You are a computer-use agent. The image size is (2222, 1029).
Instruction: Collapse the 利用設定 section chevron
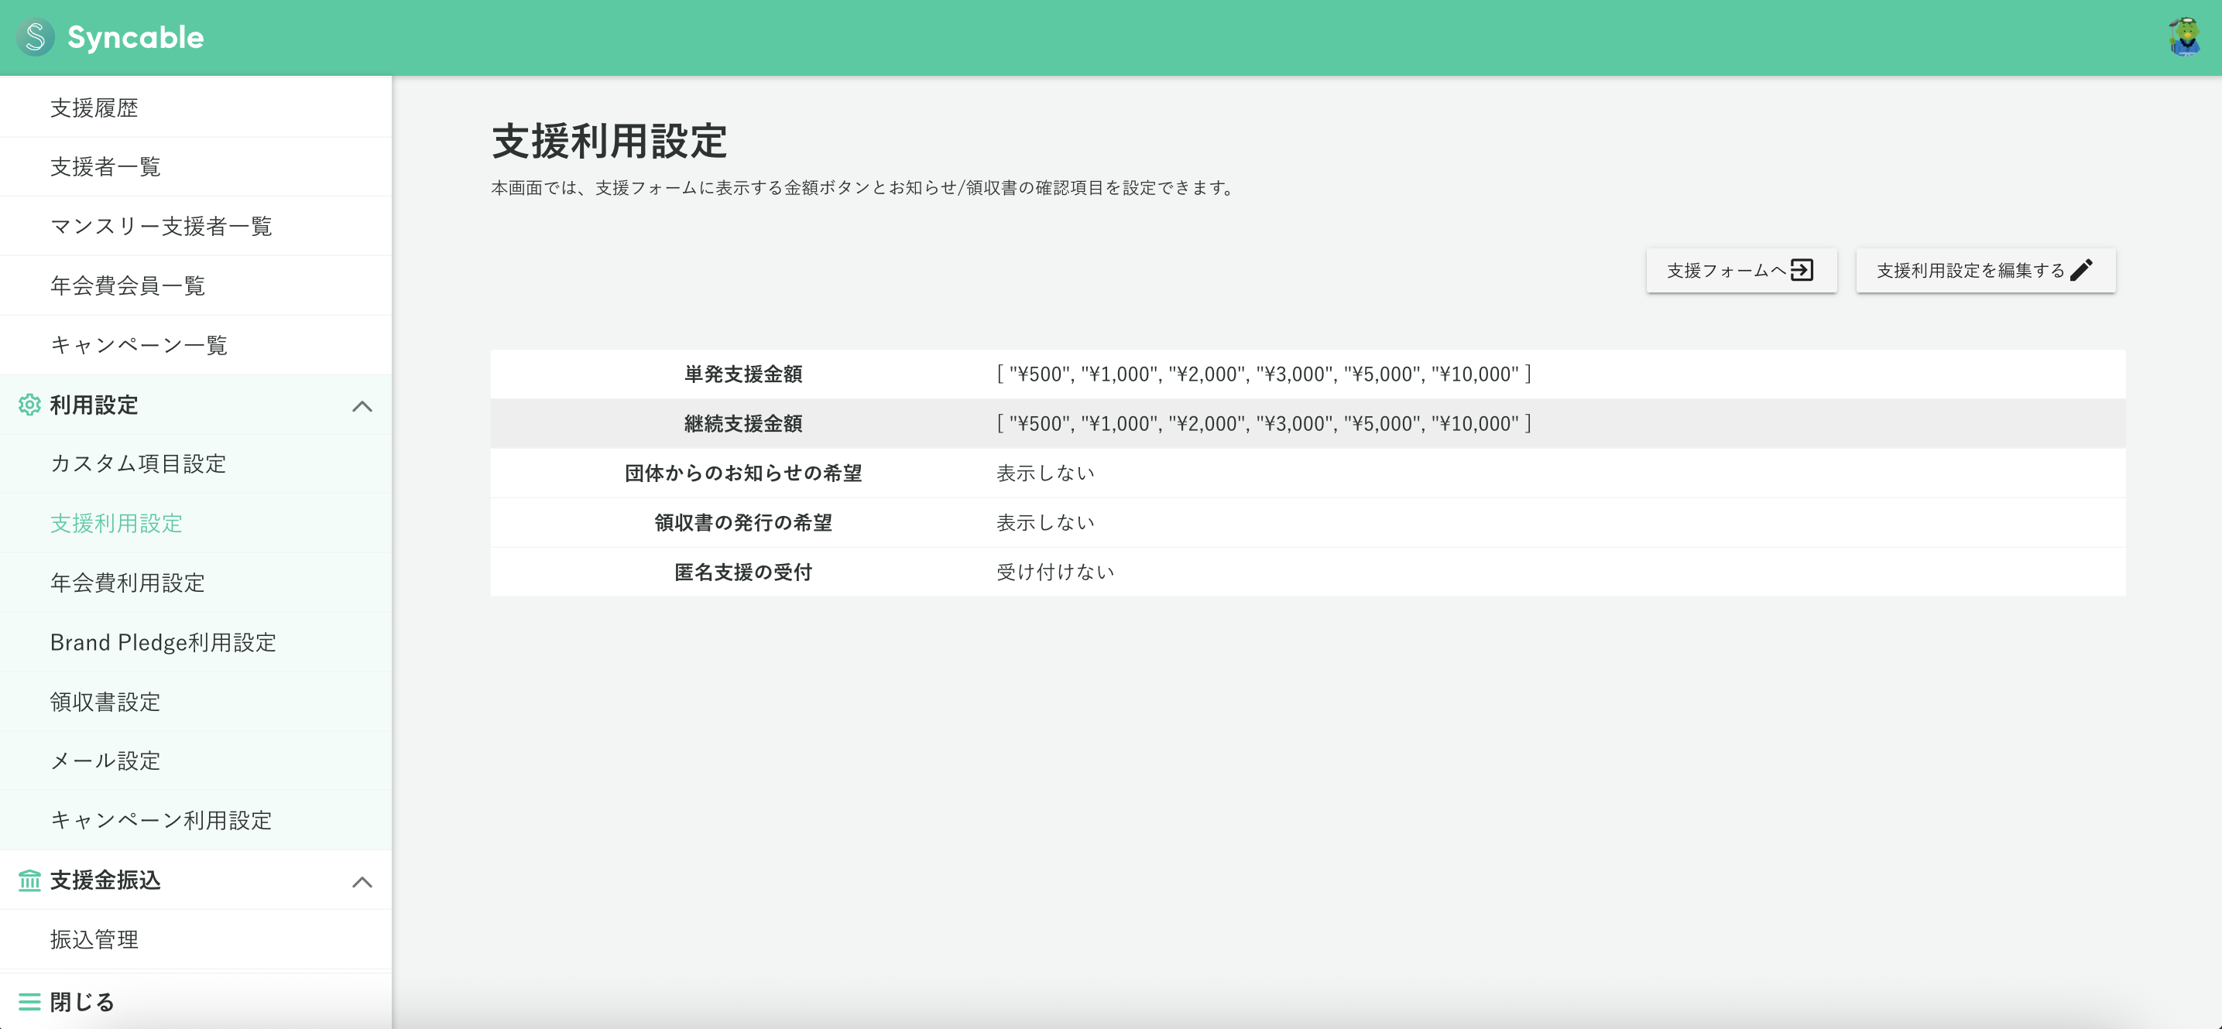tap(363, 405)
